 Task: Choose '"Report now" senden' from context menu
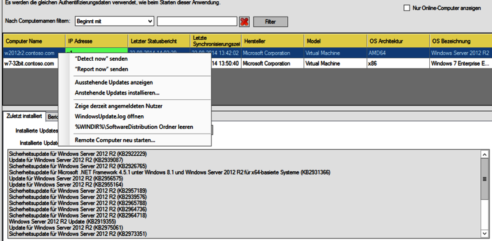101,69
